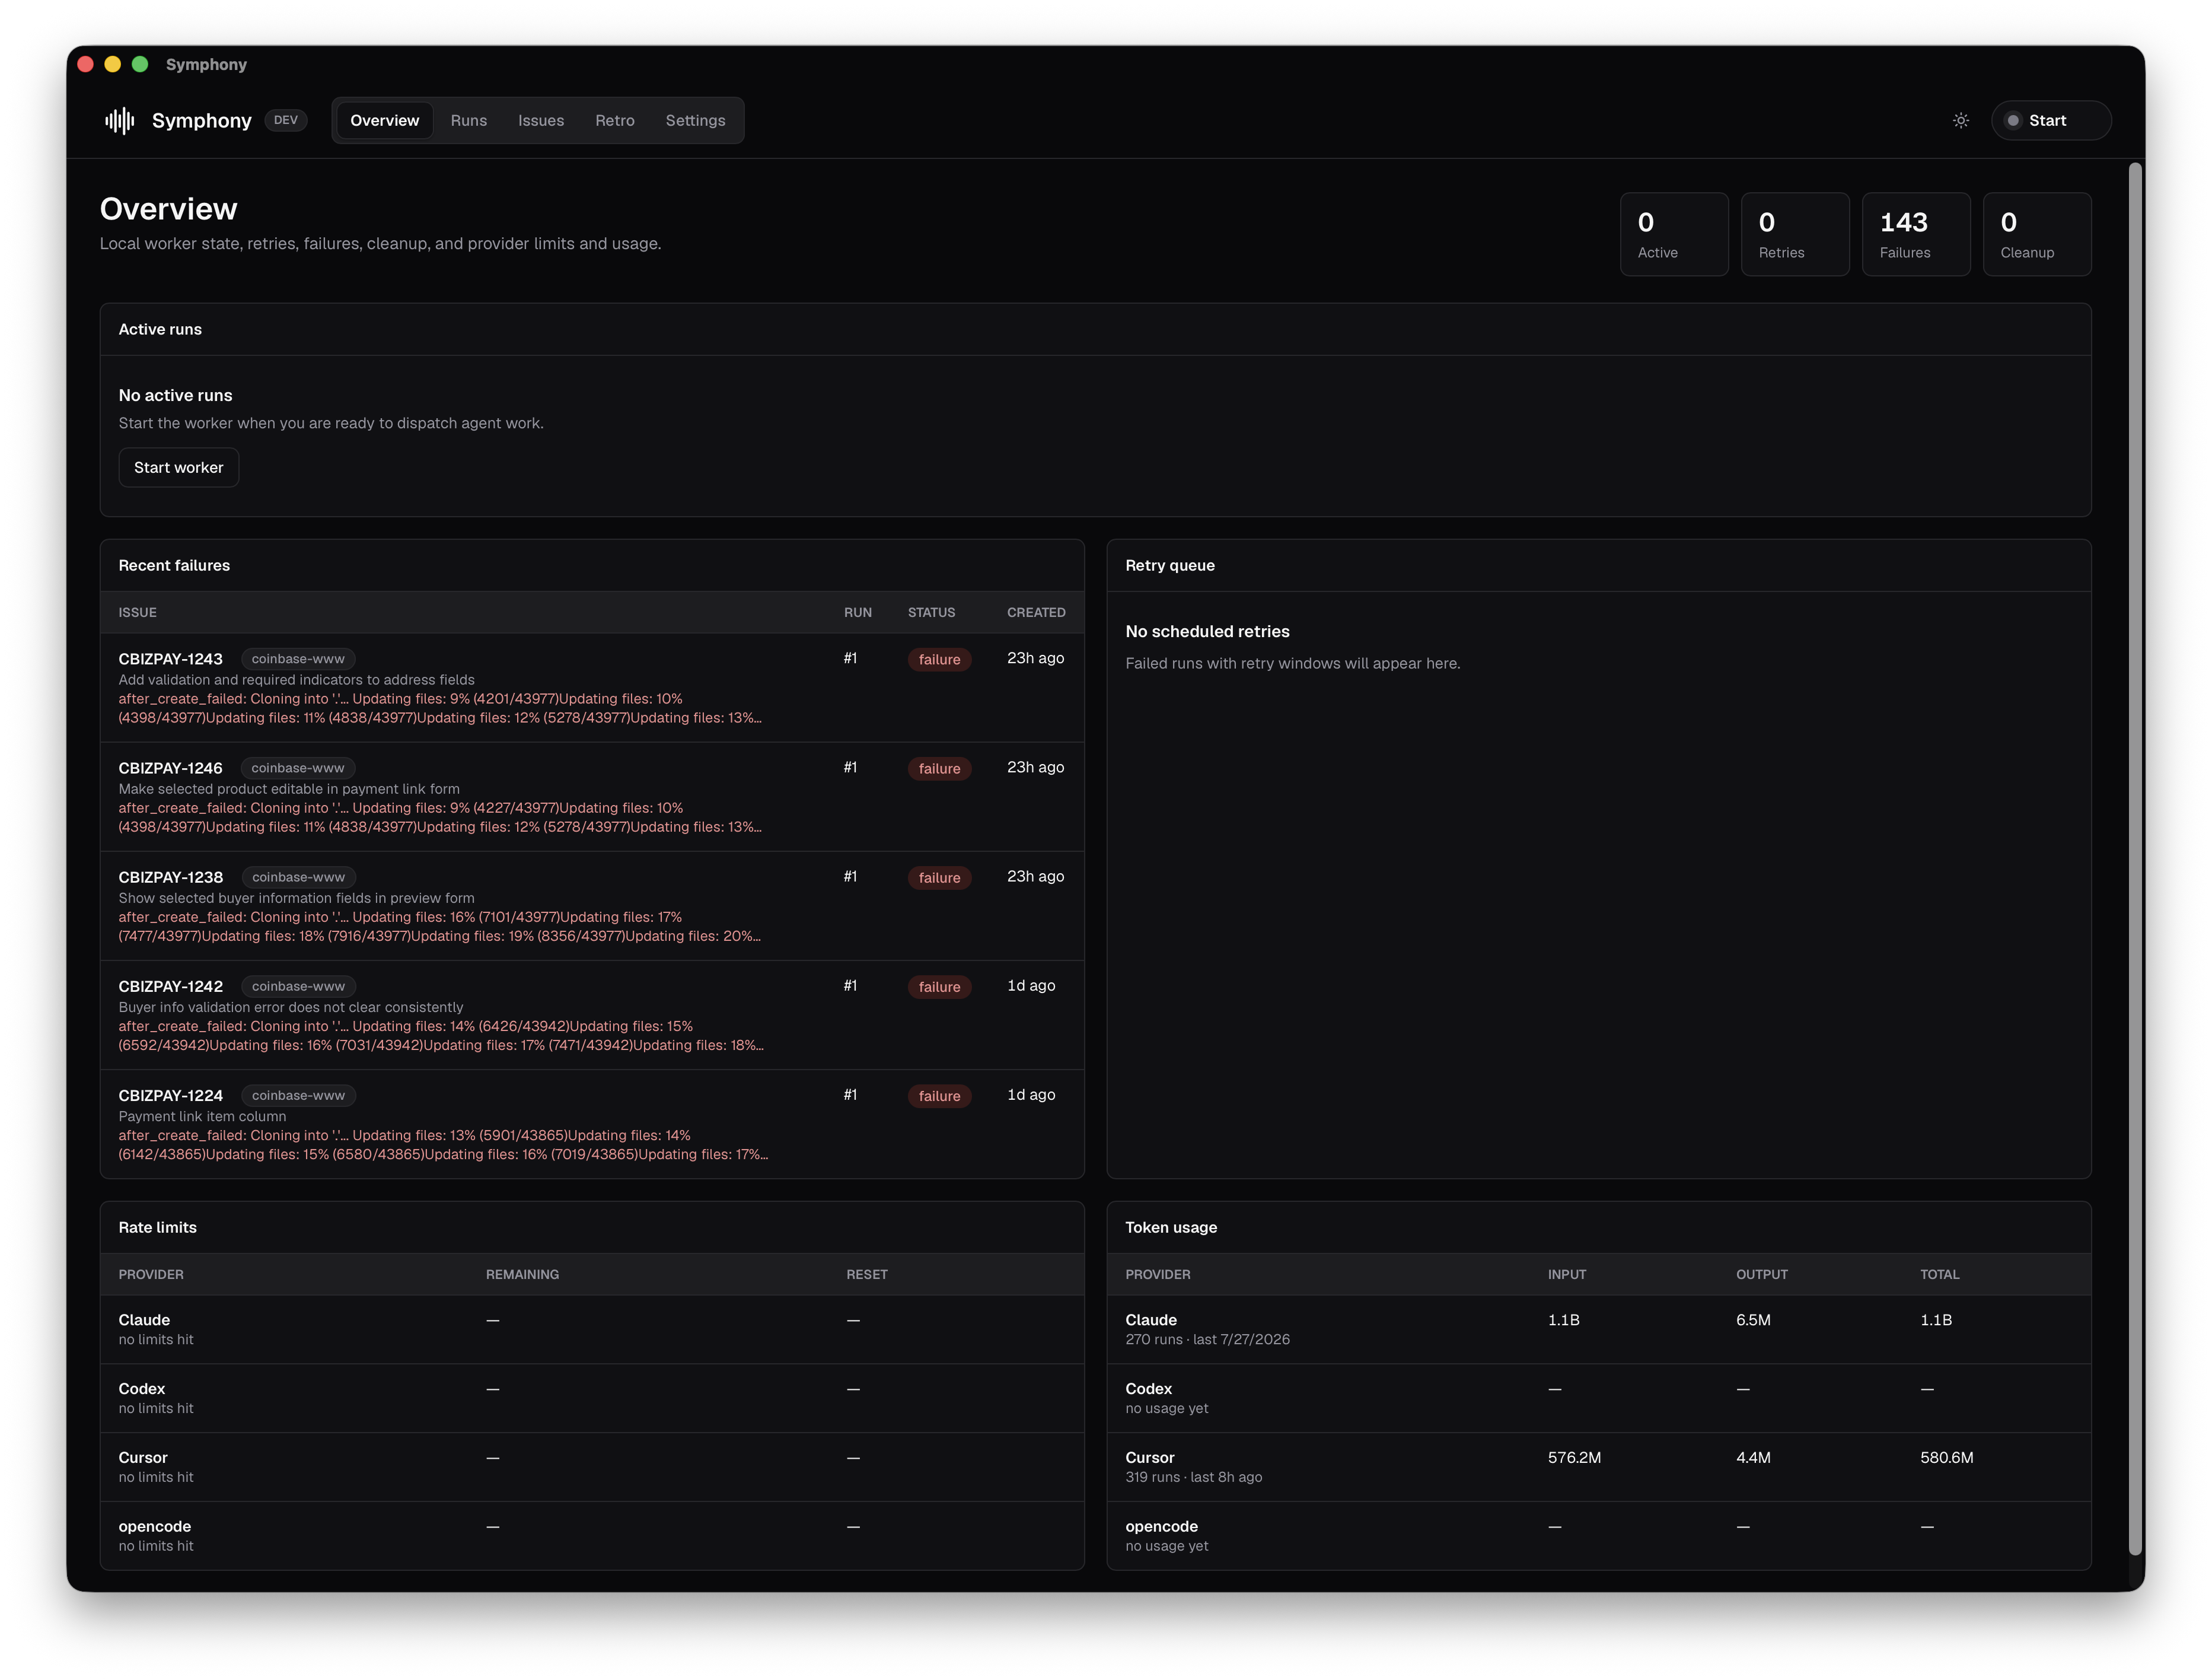Click the Start worker status button
Image resolution: width=2212 pixels, height=1680 pixels.
(2050, 120)
